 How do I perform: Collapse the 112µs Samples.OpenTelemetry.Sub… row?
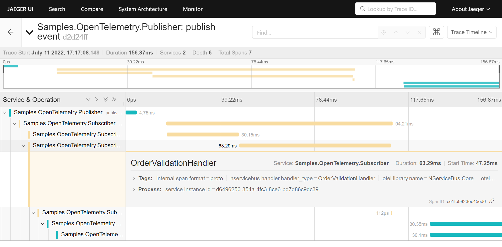[x=33, y=213]
